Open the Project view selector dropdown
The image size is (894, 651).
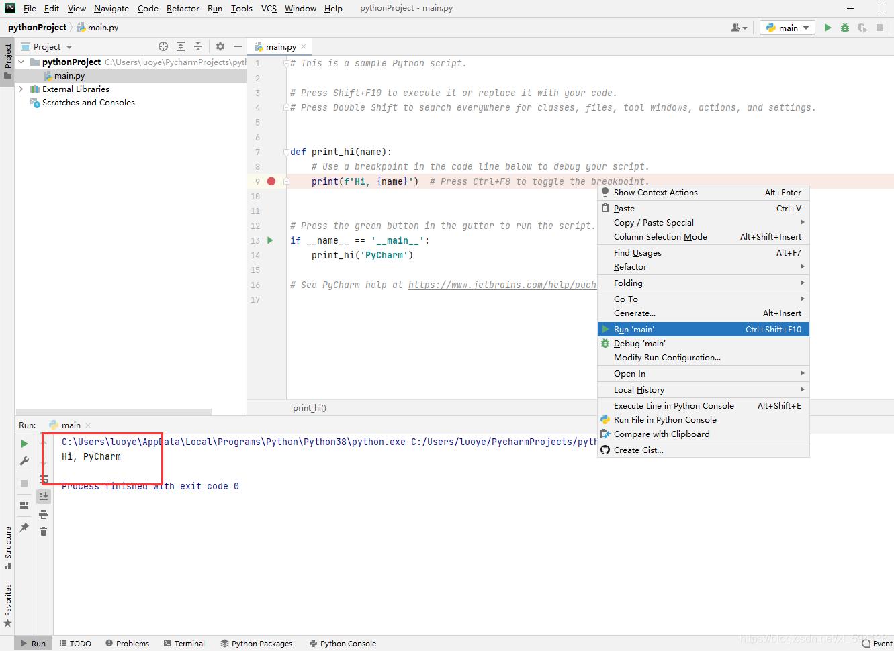pyautogui.click(x=46, y=46)
